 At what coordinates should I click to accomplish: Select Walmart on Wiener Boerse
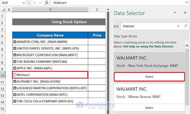(149, 108)
